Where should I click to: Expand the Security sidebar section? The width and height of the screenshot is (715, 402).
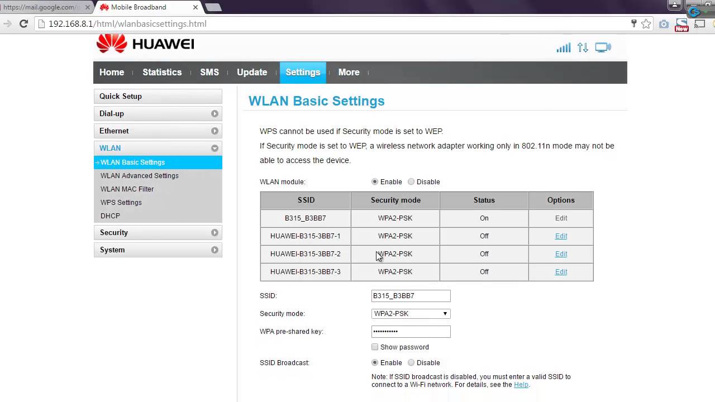pos(158,232)
